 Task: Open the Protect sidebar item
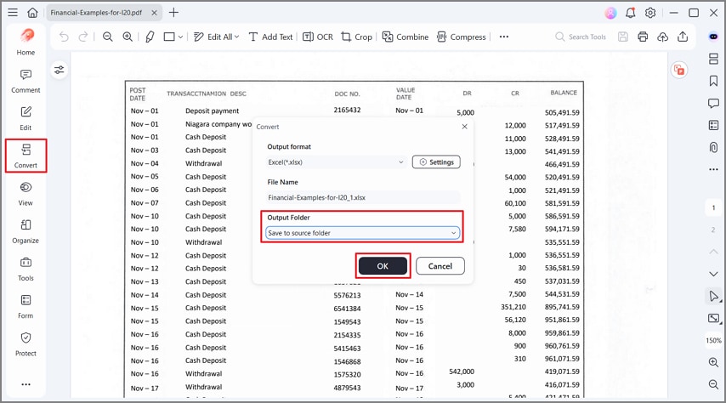pyautogui.click(x=26, y=344)
